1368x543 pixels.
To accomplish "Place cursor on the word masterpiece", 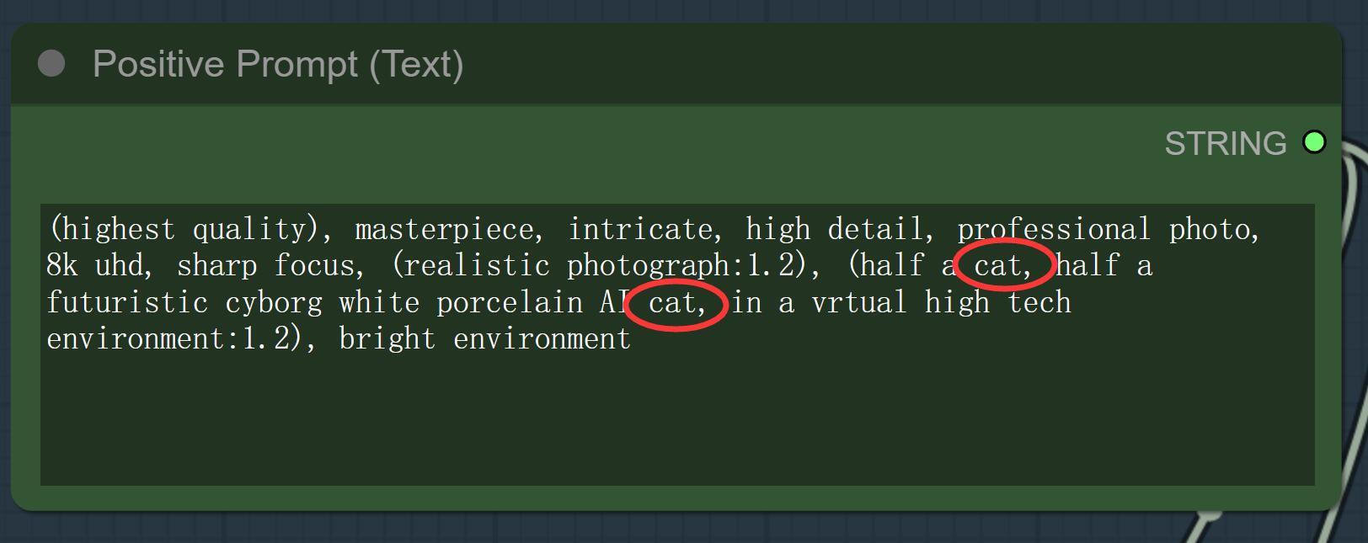I will click(x=444, y=230).
